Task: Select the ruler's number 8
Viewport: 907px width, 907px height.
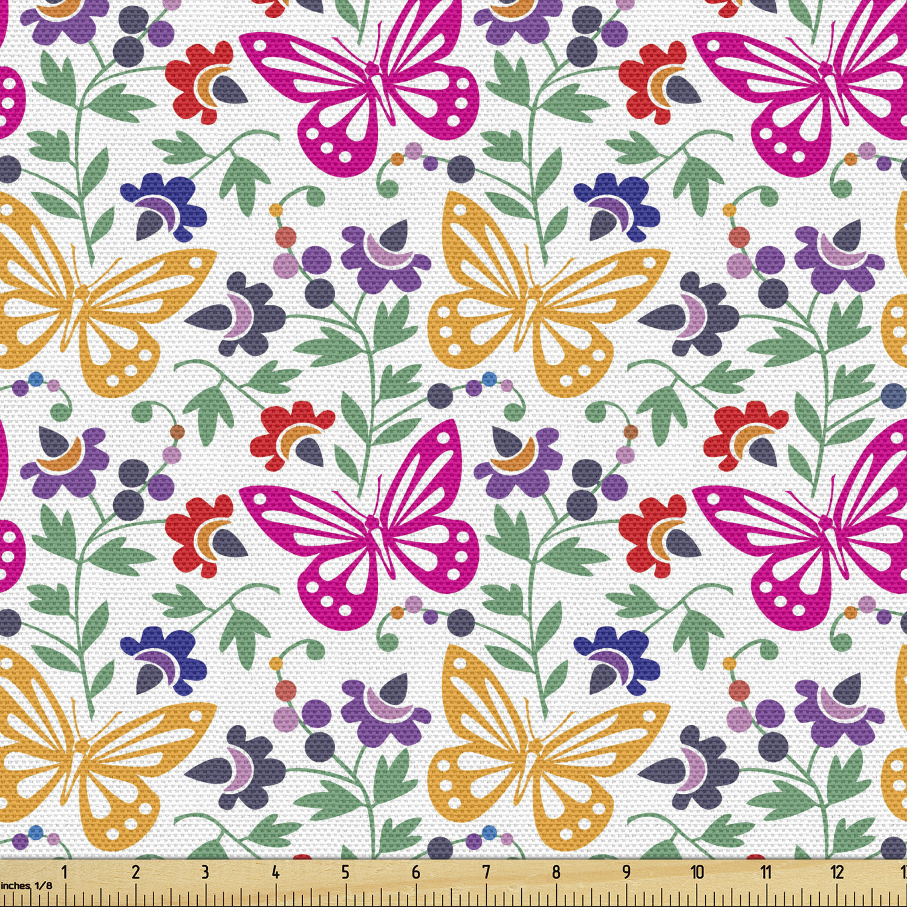Action: pos(556,872)
